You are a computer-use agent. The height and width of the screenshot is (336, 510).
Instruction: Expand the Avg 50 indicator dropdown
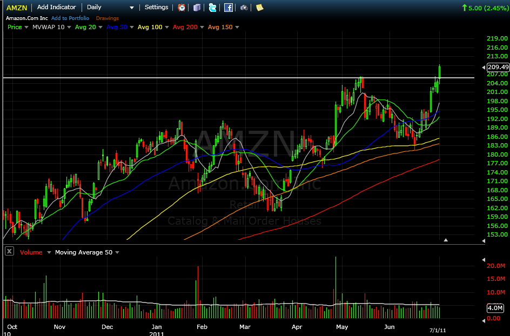pos(132,27)
